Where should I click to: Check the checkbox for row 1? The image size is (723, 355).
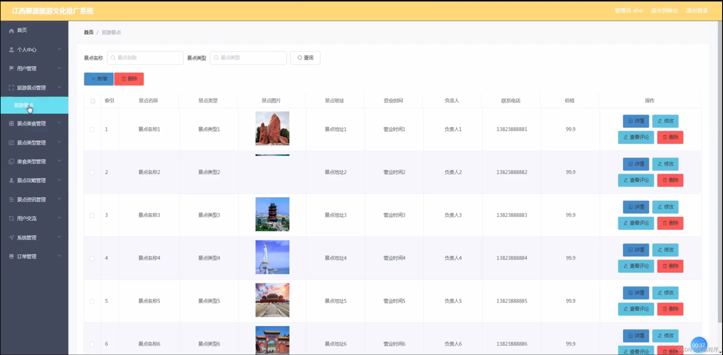click(x=93, y=129)
